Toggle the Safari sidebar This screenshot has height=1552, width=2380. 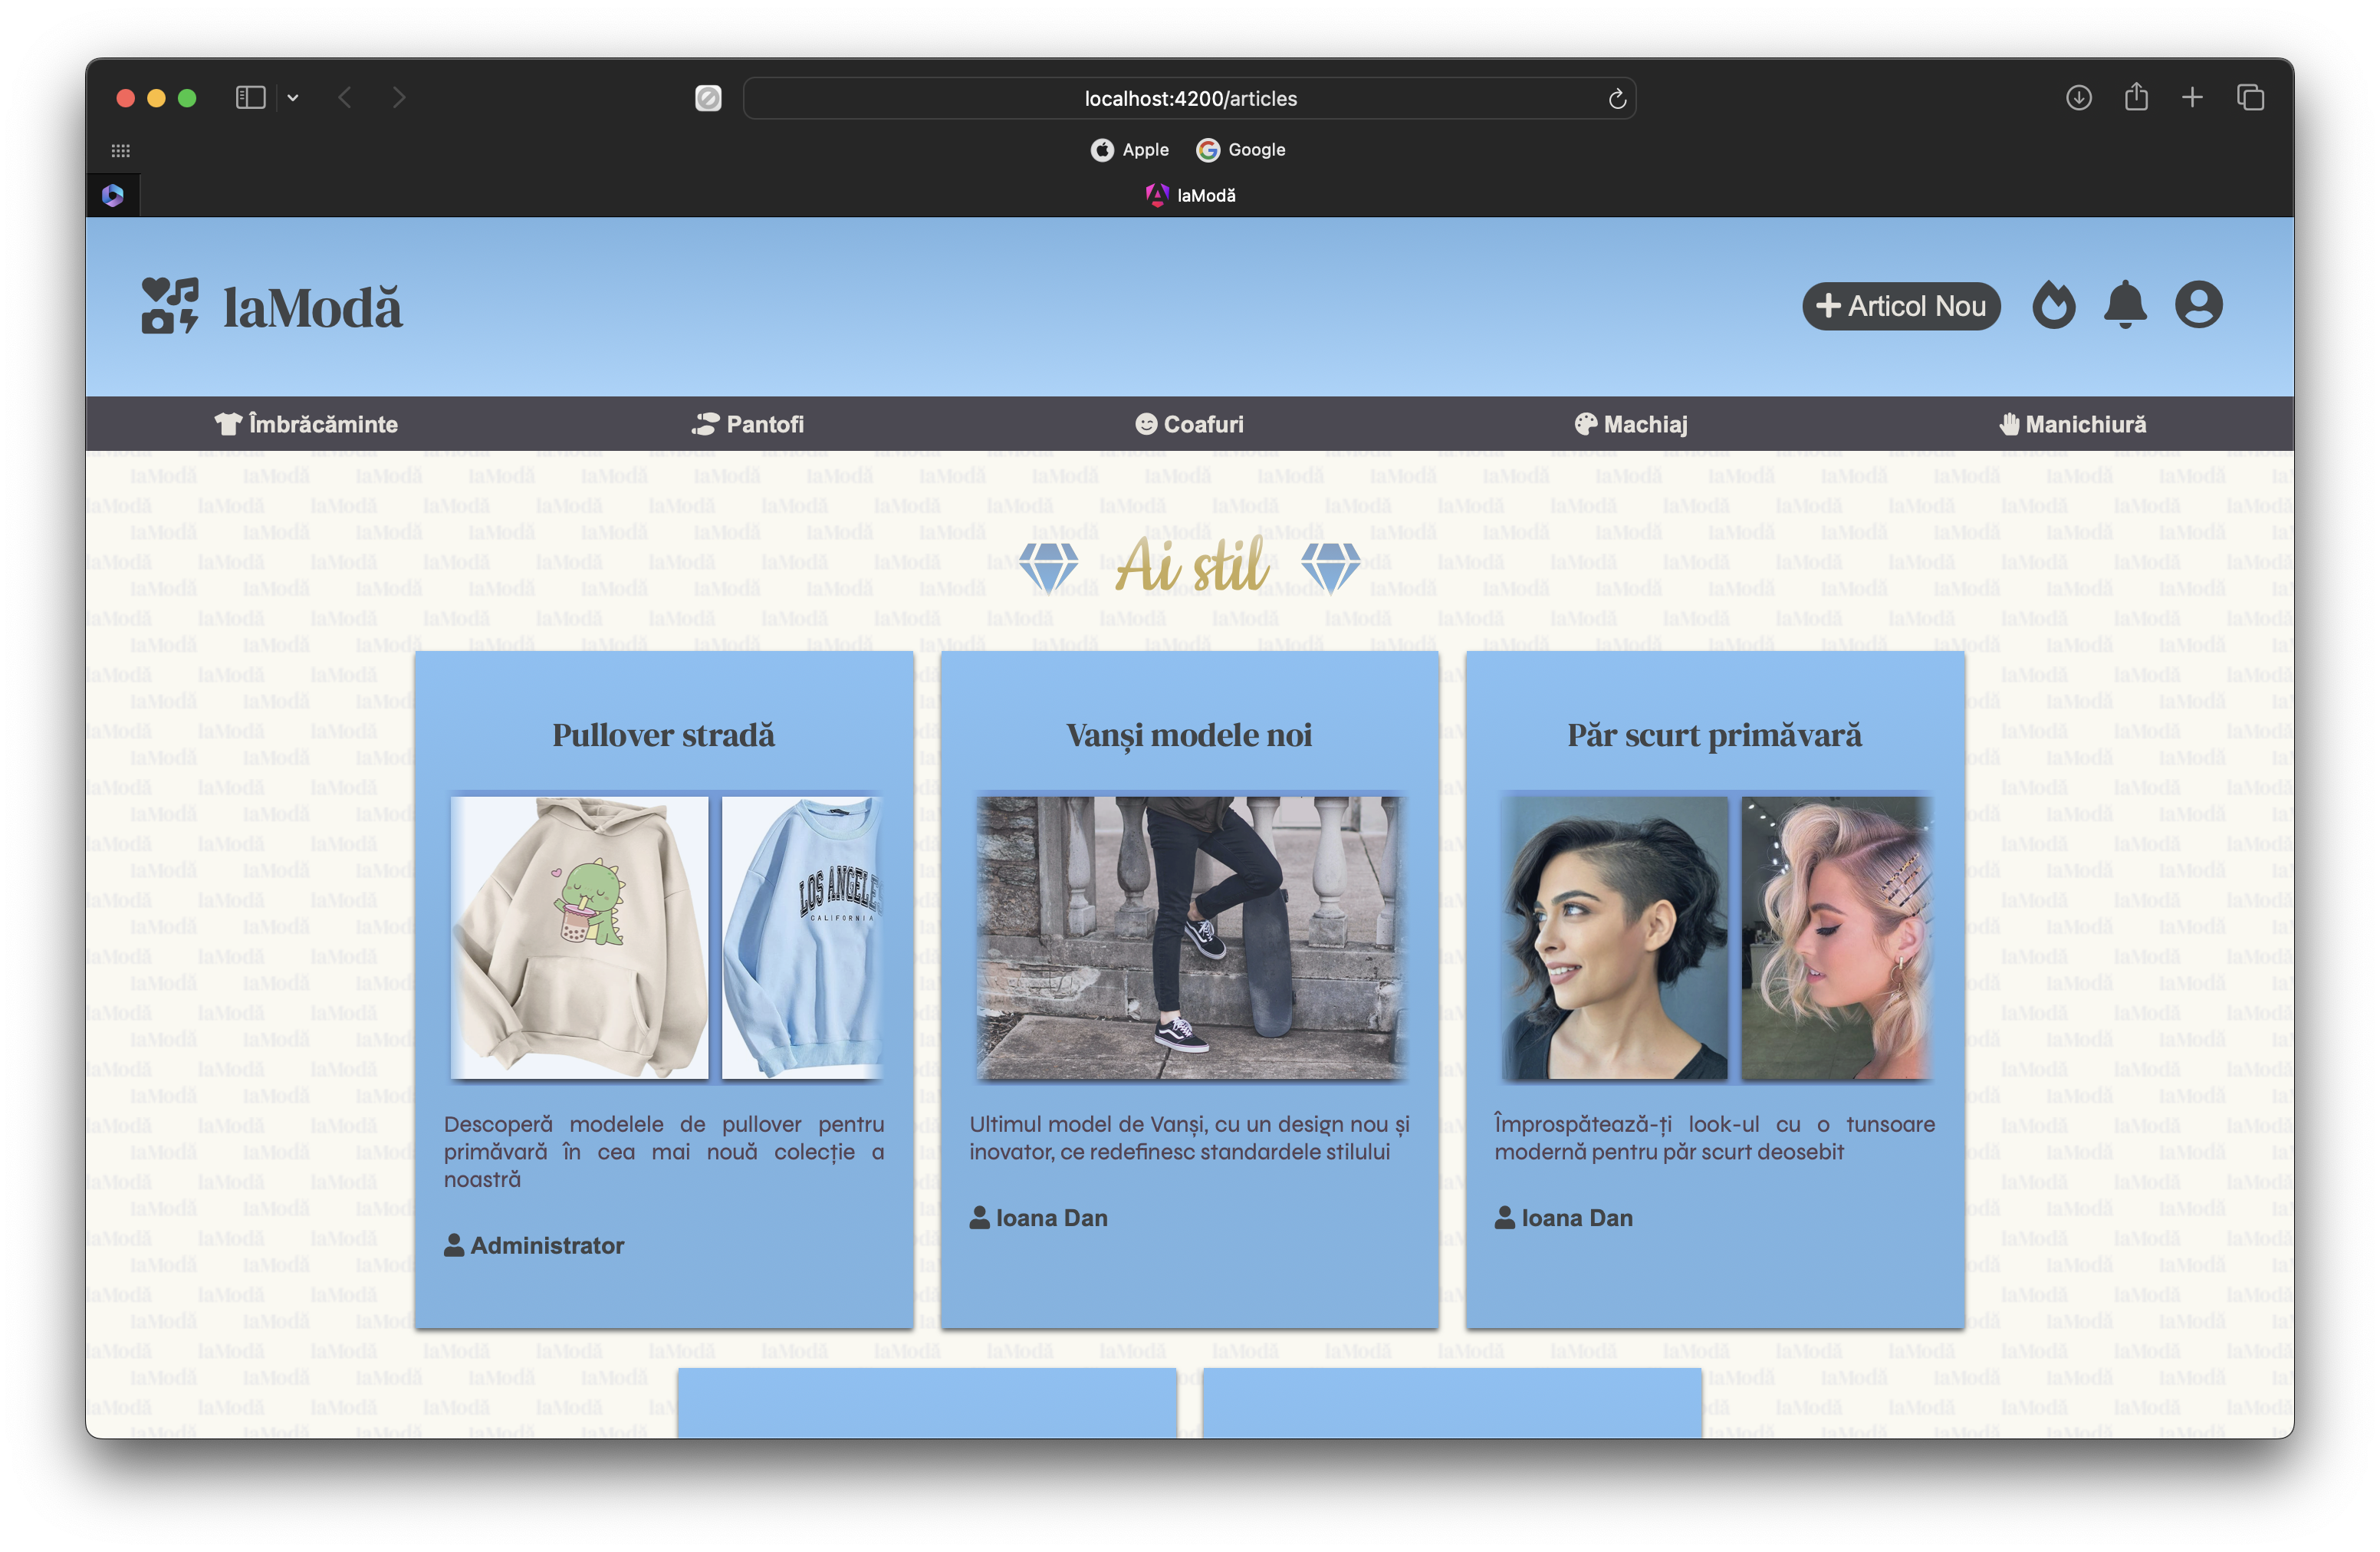click(250, 98)
